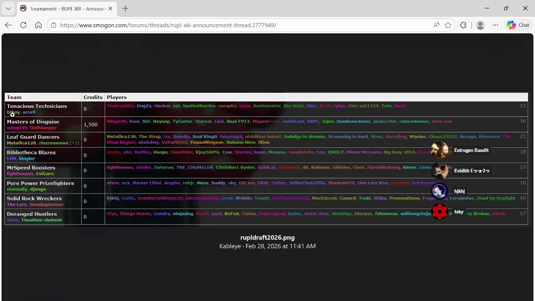The width and height of the screenshot is (535, 301).
Task: Click player name Metallica126 in players column
Action: [x=121, y=136]
